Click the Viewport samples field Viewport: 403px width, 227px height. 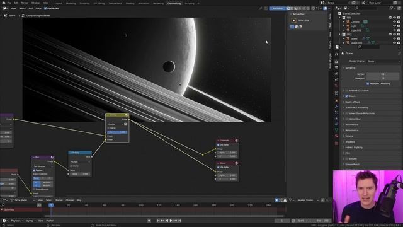click(x=383, y=78)
